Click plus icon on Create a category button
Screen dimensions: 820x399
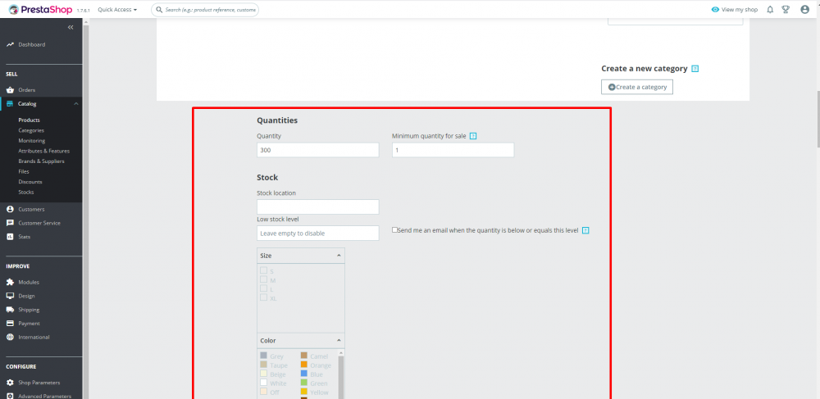612,87
